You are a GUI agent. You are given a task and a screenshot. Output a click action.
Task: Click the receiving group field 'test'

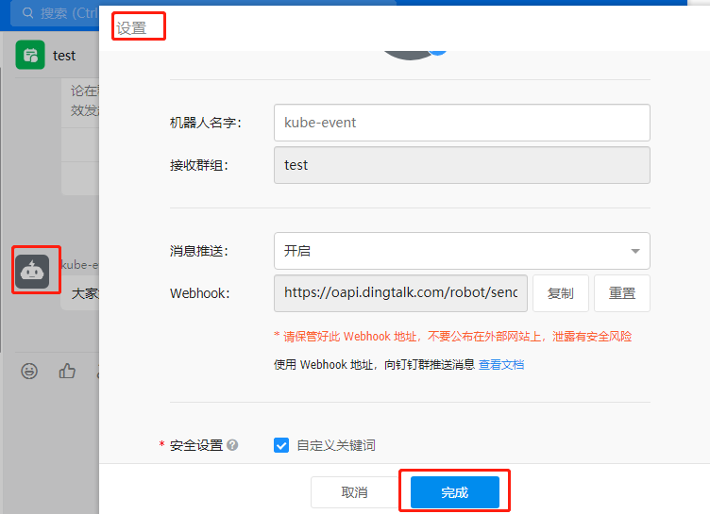[x=462, y=165]
